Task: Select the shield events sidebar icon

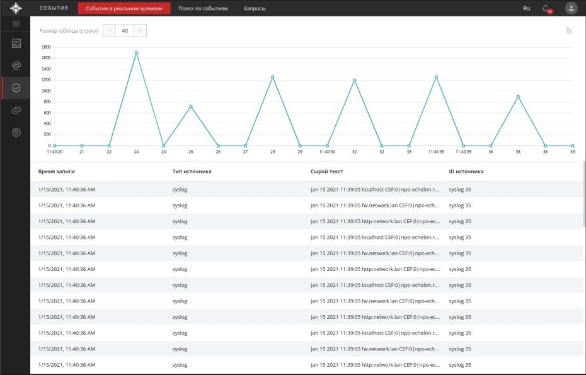Action: pos(16,88)
